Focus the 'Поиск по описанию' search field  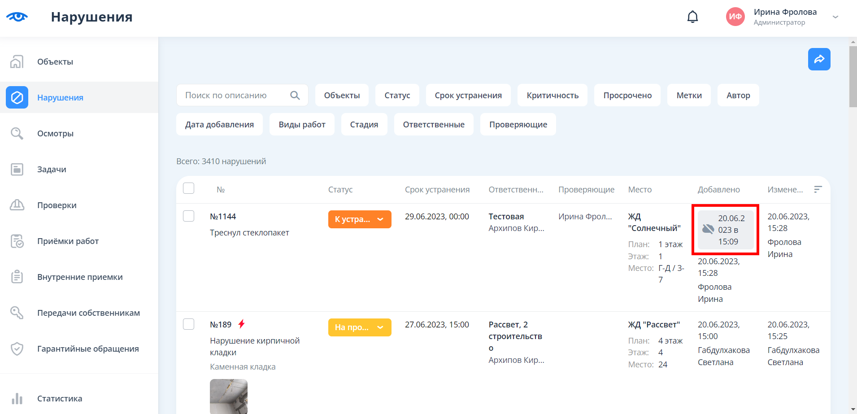tap(233, 96)
